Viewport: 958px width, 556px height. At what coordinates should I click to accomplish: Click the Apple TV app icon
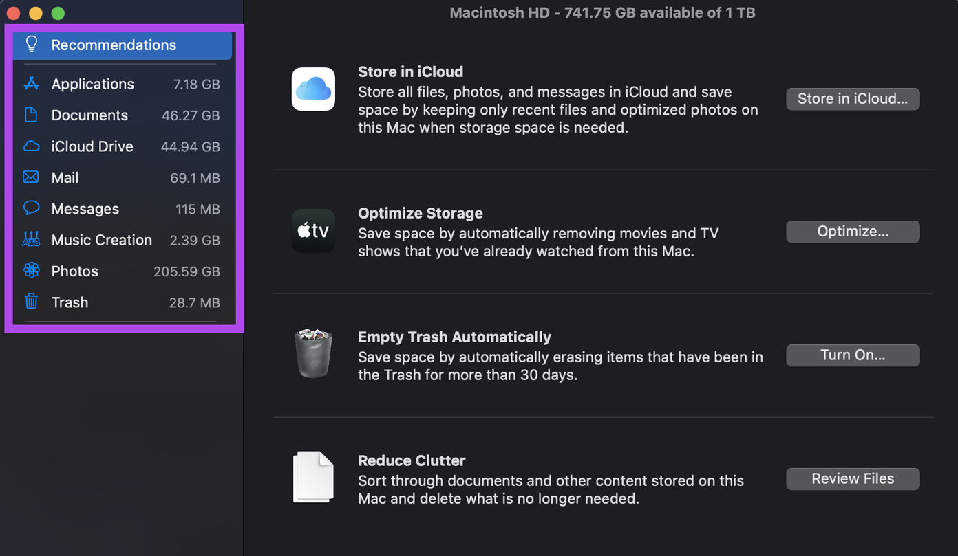click(313, 231)
